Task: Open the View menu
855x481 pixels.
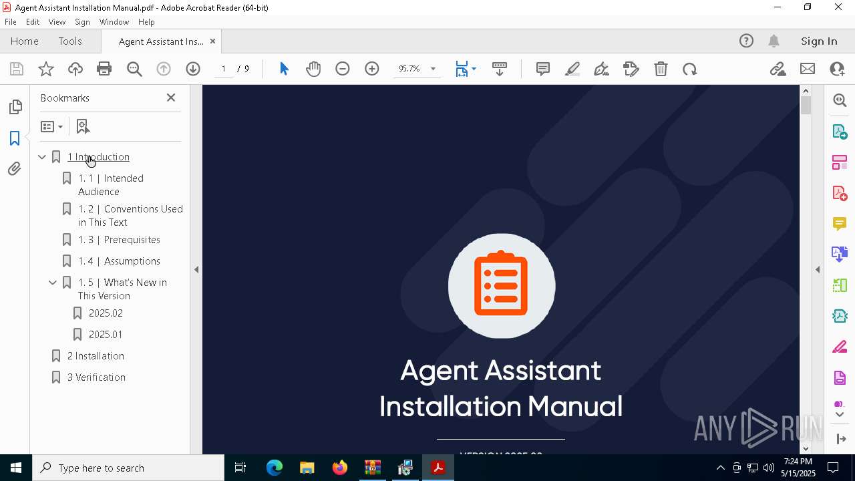Action: (57, 22)
